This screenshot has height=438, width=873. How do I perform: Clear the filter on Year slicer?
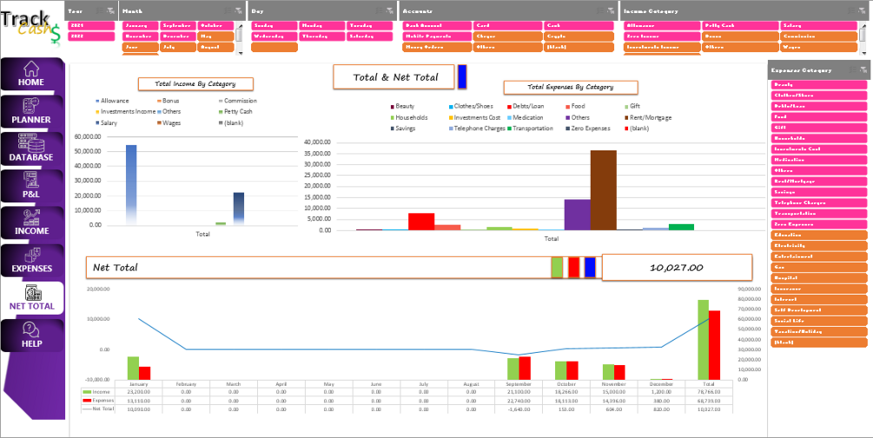[110, 10]
